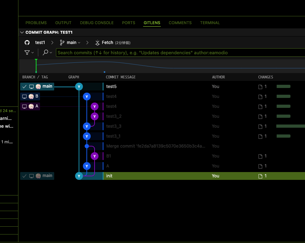Click the GitHub repository icon
305x243 pixels.
coord(27,43)
